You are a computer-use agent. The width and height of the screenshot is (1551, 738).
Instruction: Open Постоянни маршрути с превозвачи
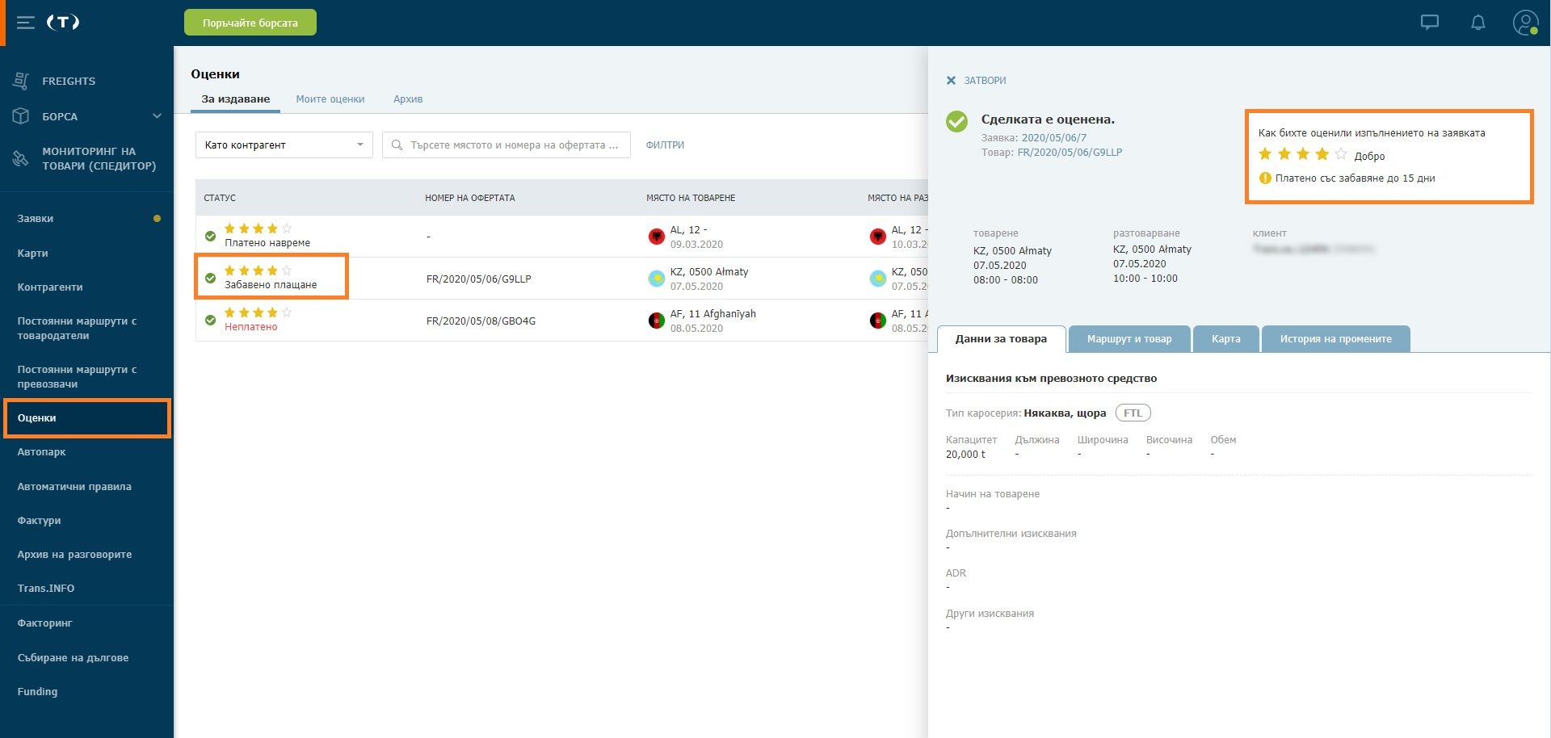(78, 377)
